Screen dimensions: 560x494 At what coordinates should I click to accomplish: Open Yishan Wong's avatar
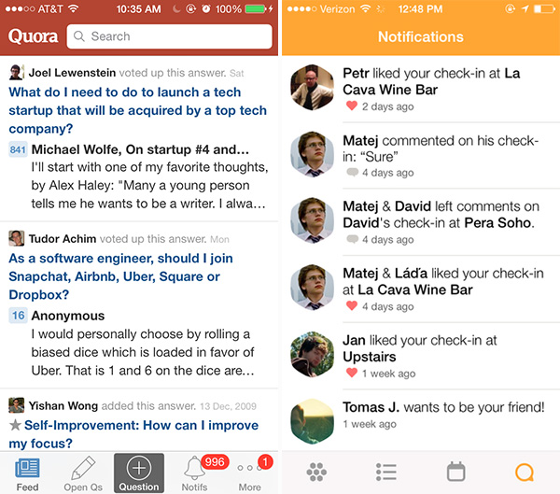click(17, 405)
